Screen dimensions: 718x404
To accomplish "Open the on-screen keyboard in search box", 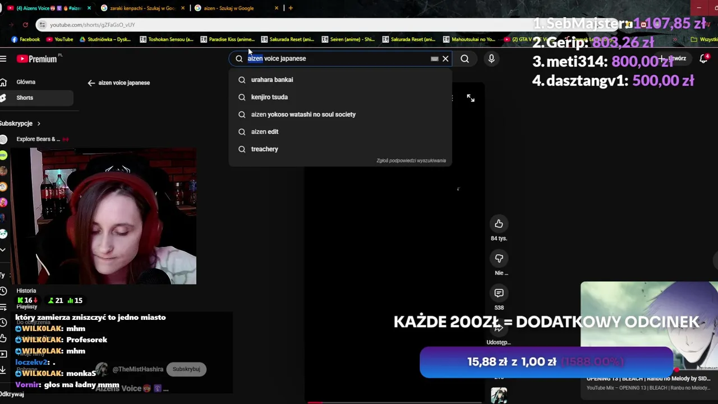I will 434,58.
